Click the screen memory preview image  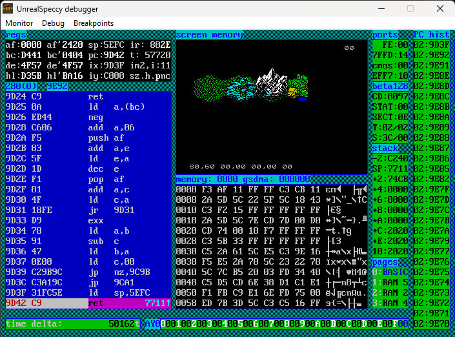272,107
